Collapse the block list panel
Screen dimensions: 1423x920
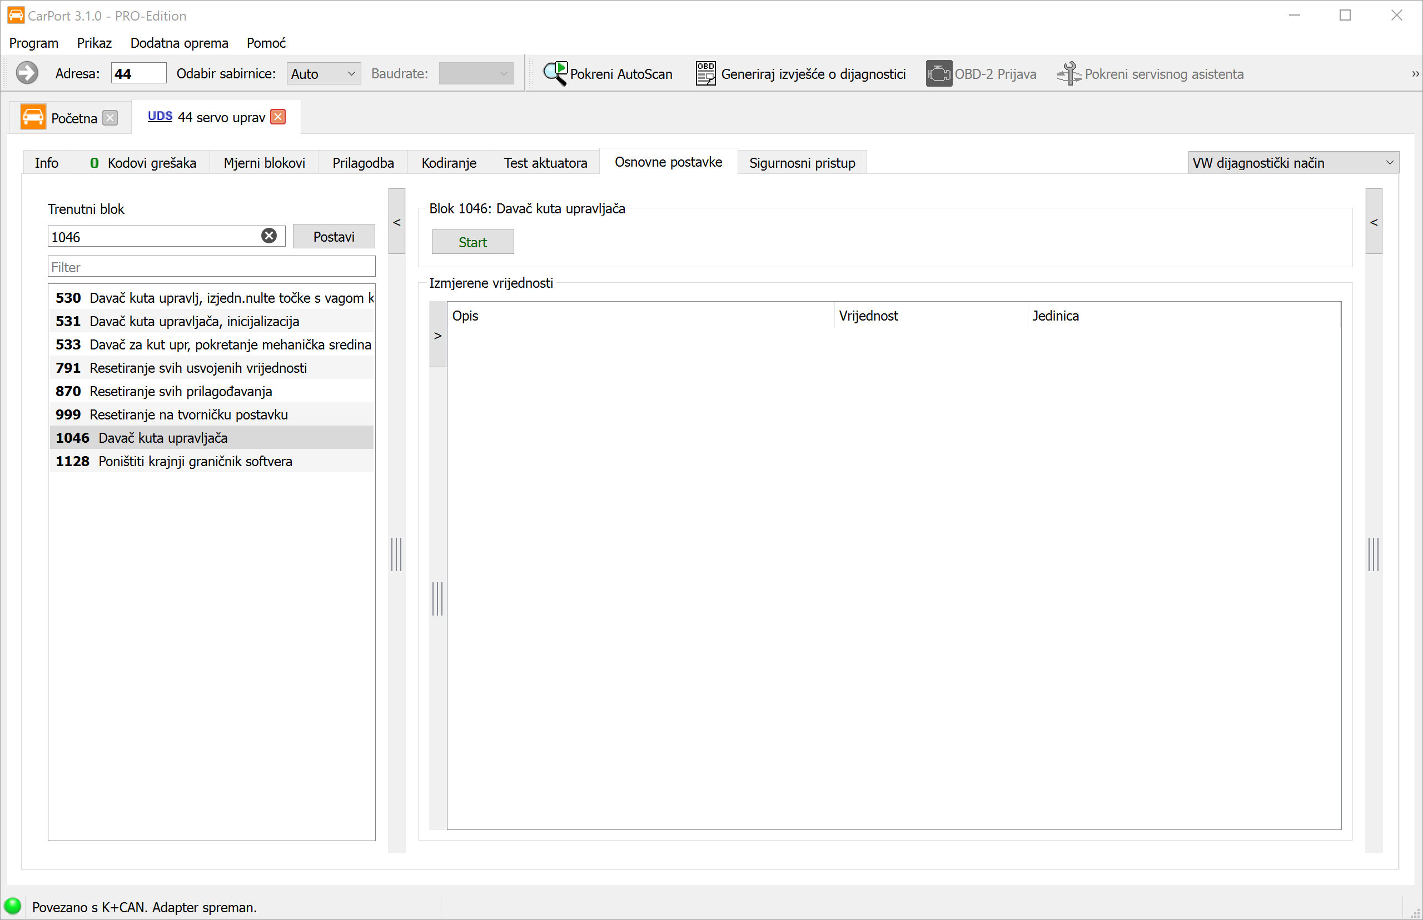click(397, 222)
